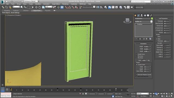Toggle the 3D Snaps button
The width and height of the screenshot is (174, 98).
click(66, 7)
